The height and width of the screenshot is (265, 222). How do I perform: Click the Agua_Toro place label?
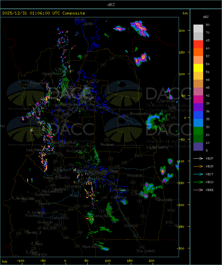tap(62, 170)
